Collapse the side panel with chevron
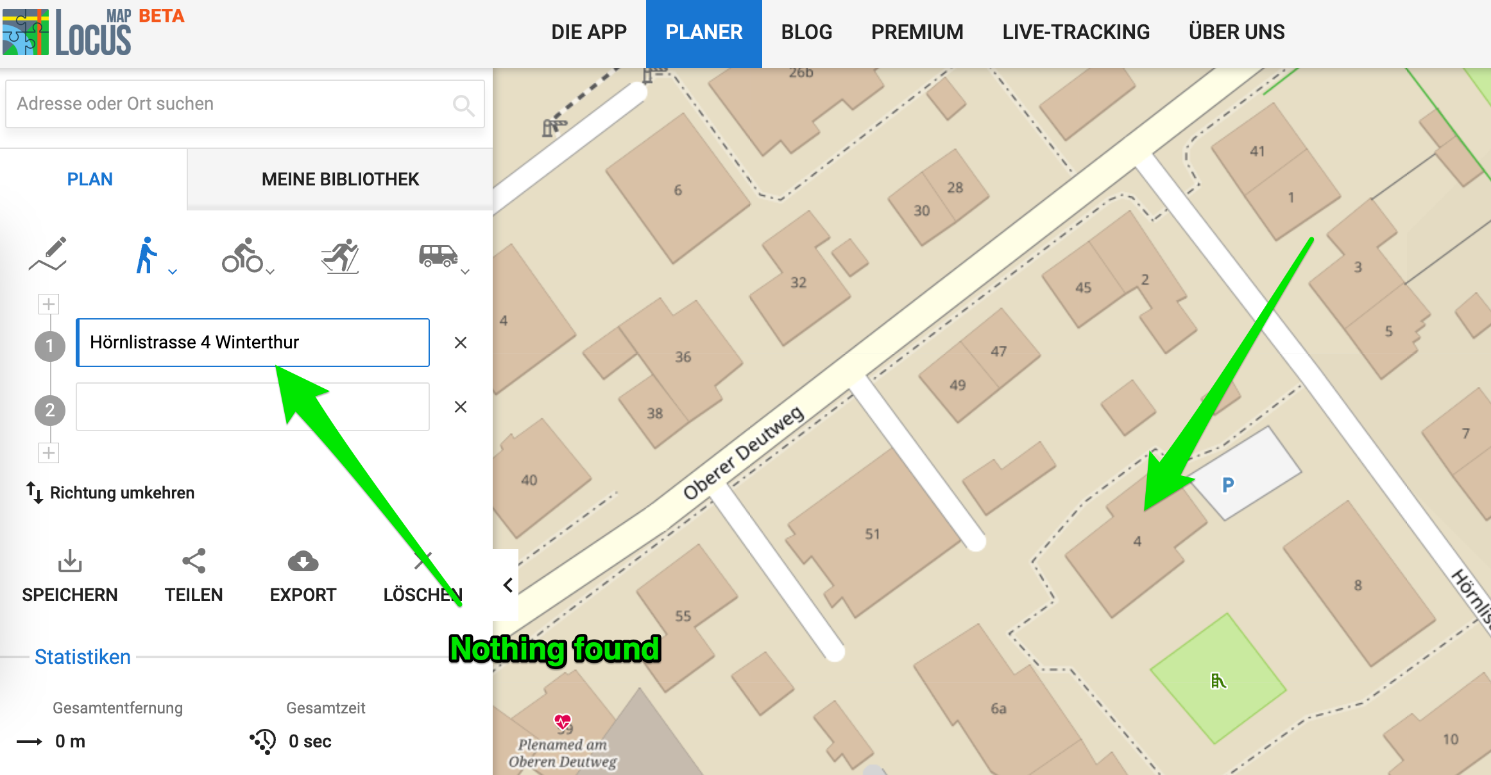This screenshot has width=1491, height=775. point(507,584)
